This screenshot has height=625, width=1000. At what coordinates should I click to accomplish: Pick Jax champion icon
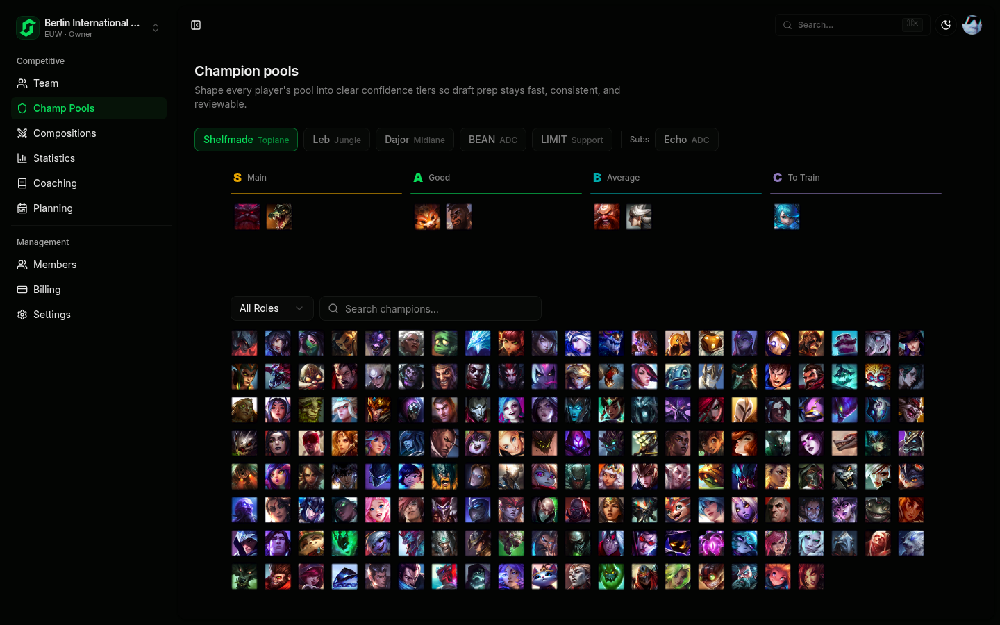[x=411, y=410]
